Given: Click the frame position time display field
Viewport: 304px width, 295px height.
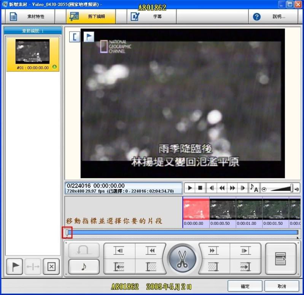Looking at the screenshot, I should [x=124, y=188].
